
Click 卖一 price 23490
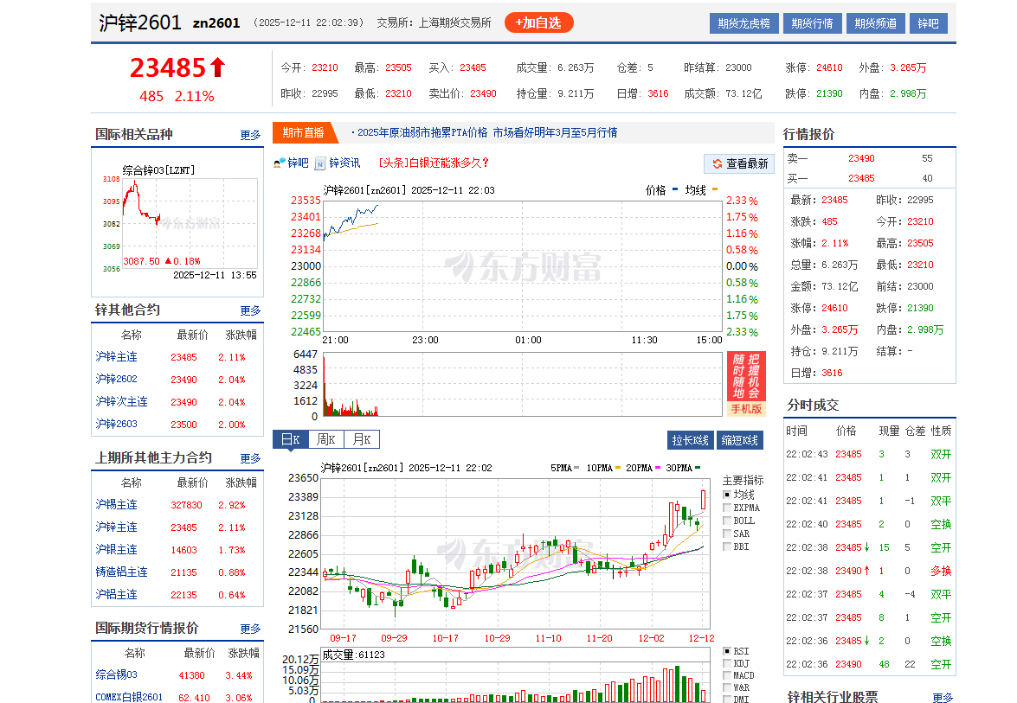tap(861, 159)
